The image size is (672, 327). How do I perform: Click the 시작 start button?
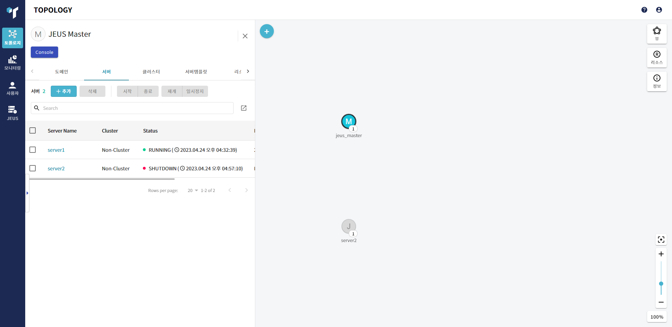coord(127,91)
